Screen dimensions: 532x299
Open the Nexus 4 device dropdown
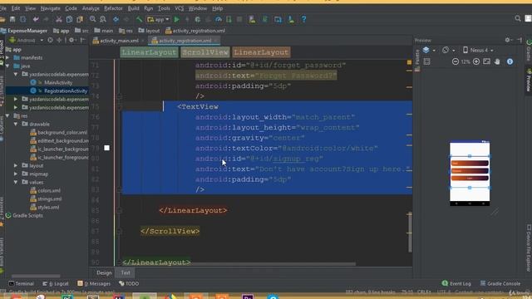478,50
